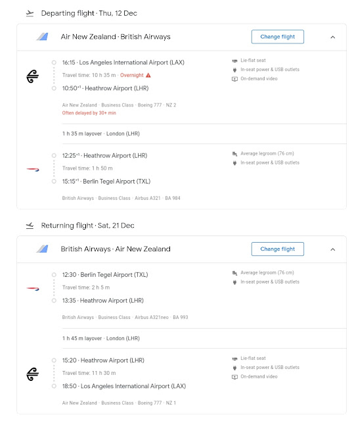Click the multi-airline tail icon beside Air New Zealand · British Airways
Image resolution: width=352 pixels, height=421 pixels.
[42, 37]
